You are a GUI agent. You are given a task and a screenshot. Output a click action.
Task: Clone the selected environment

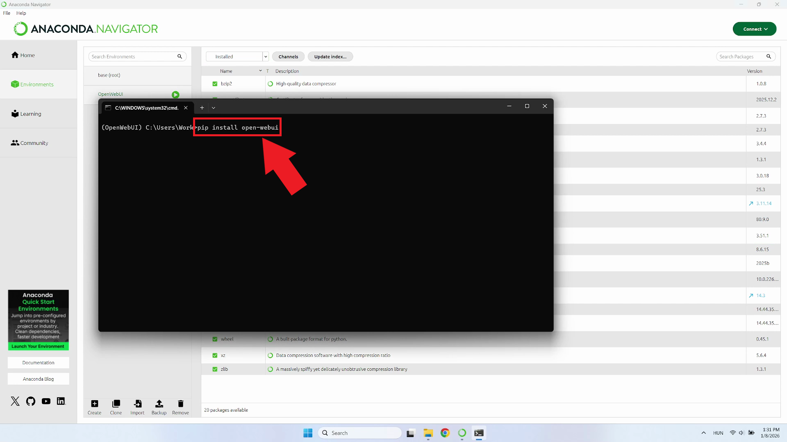tap(116, 406)
